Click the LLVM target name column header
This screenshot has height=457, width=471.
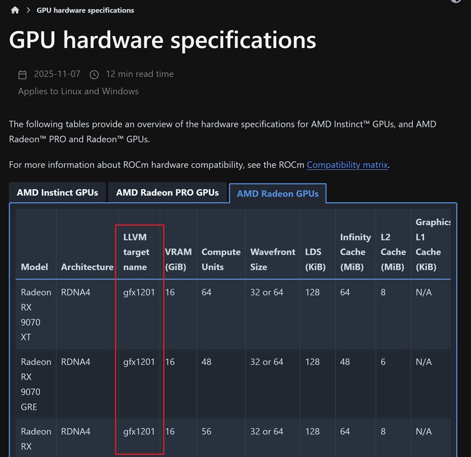136,252
